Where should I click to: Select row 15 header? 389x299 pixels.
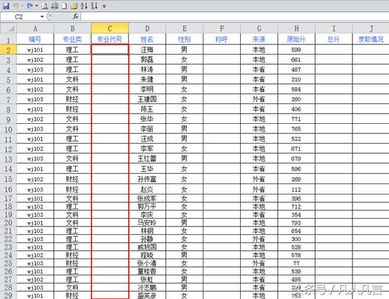coord(8,179)
